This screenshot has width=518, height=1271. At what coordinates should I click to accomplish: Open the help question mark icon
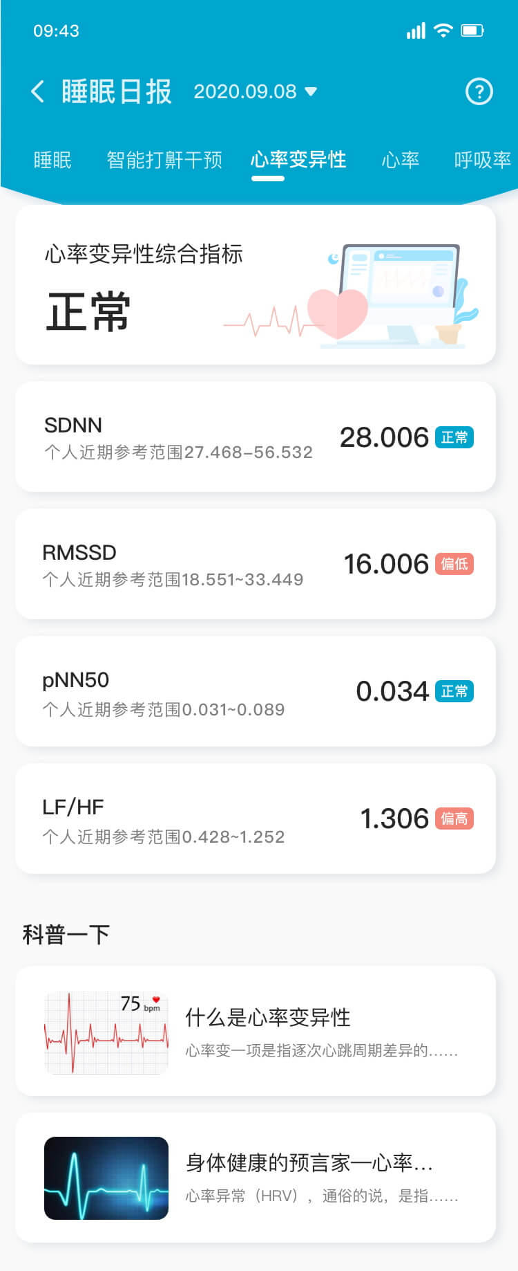pos(479,91)
